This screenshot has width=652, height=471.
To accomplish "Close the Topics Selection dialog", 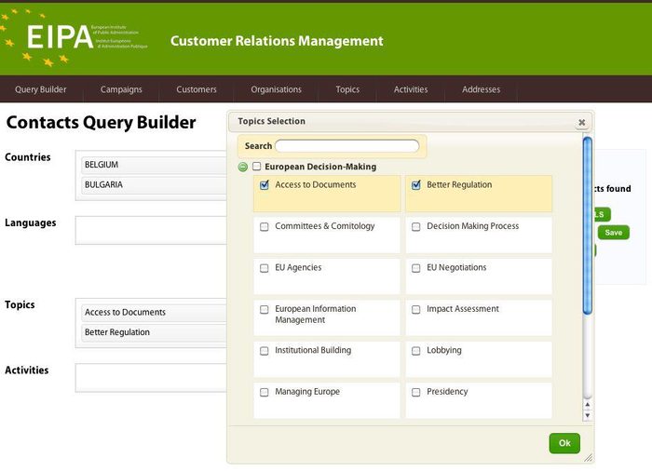I will (581, 122).
